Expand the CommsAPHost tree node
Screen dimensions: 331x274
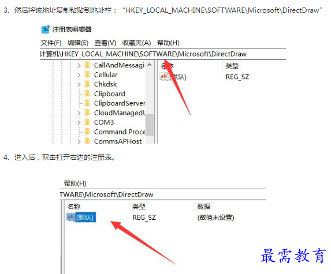click(x=79, y=141)
